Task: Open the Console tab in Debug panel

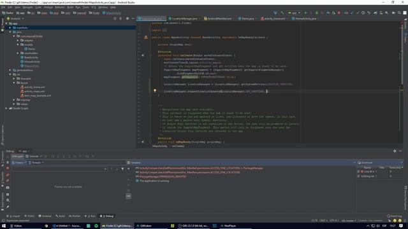Action: (33, 156)
